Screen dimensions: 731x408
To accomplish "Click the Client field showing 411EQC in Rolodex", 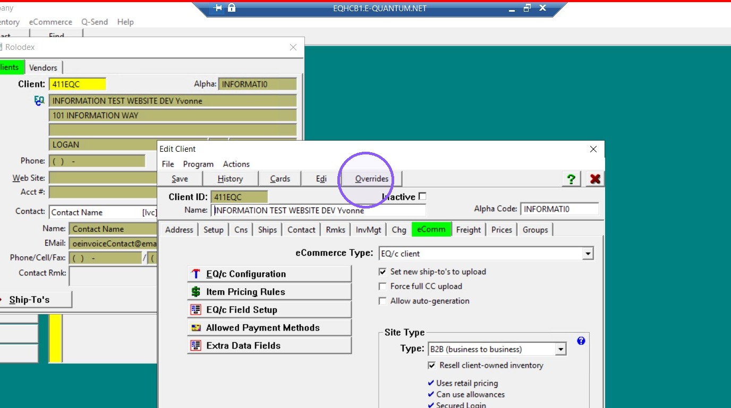I will (x=78, y=84).
